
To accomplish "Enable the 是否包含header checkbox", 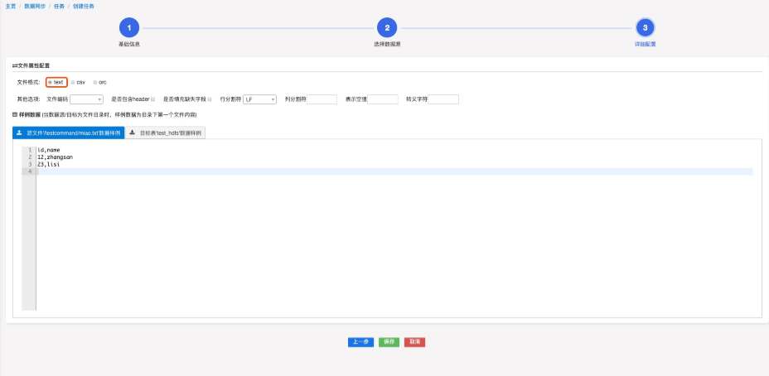I will 153,99.
